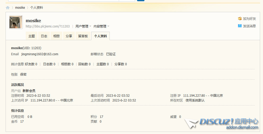Click the 好友数 0 statistic link
This screenshot has height=134, width=263.
[31, 64]
